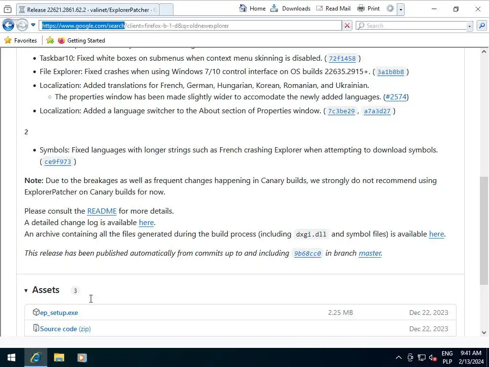Screen dimensions: 489x367
Task: Open the Getting Started bookmark
Action: pyautogui.click(x=81, y=40)
